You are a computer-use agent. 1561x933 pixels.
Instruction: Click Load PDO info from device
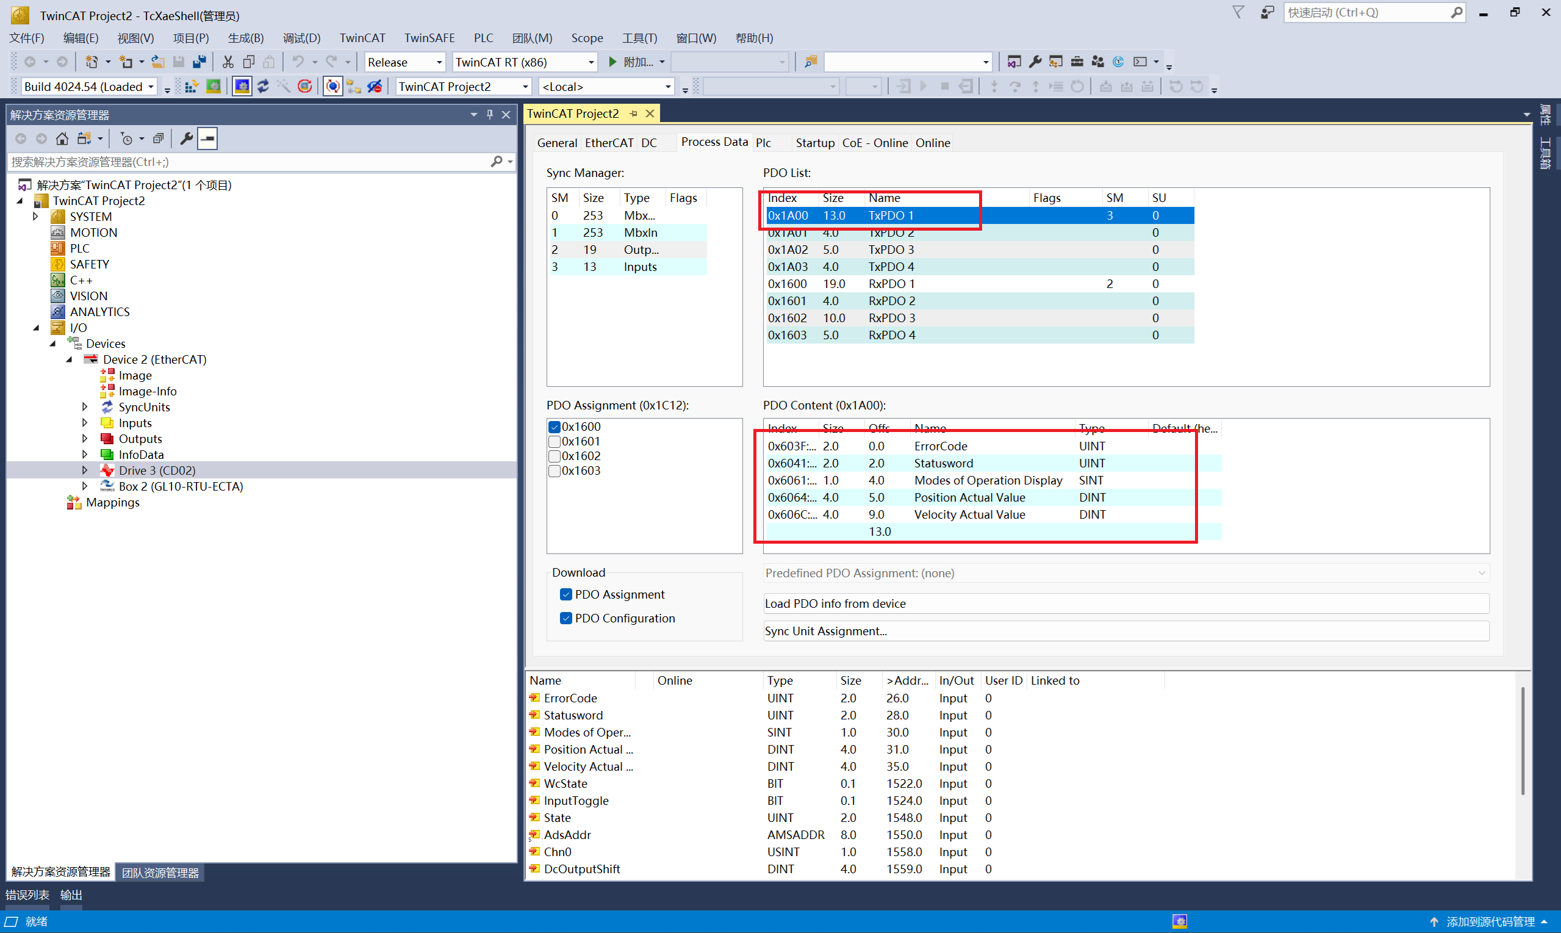1125,603
